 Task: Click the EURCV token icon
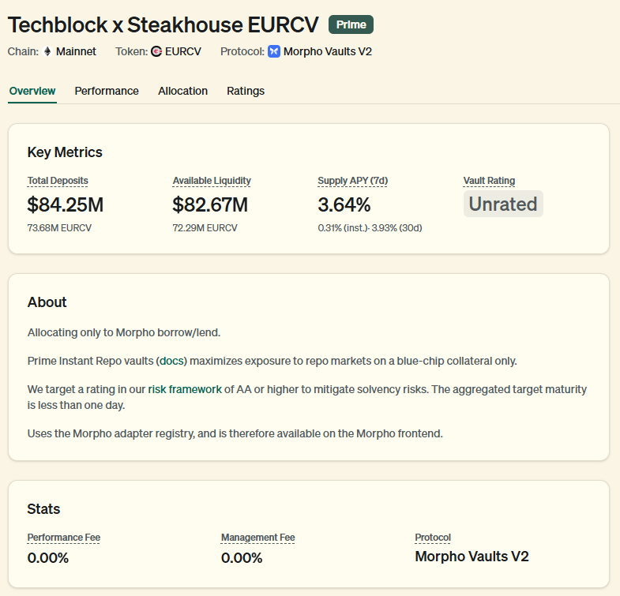point(156,52)
